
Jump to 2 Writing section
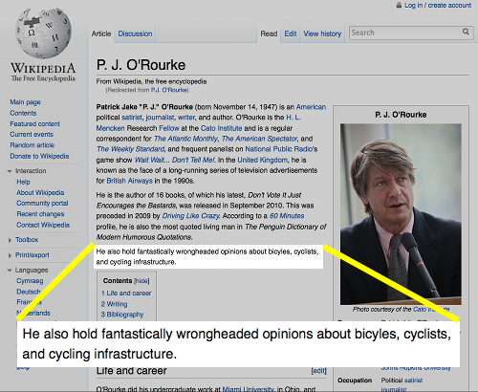(x=114, y=304)
